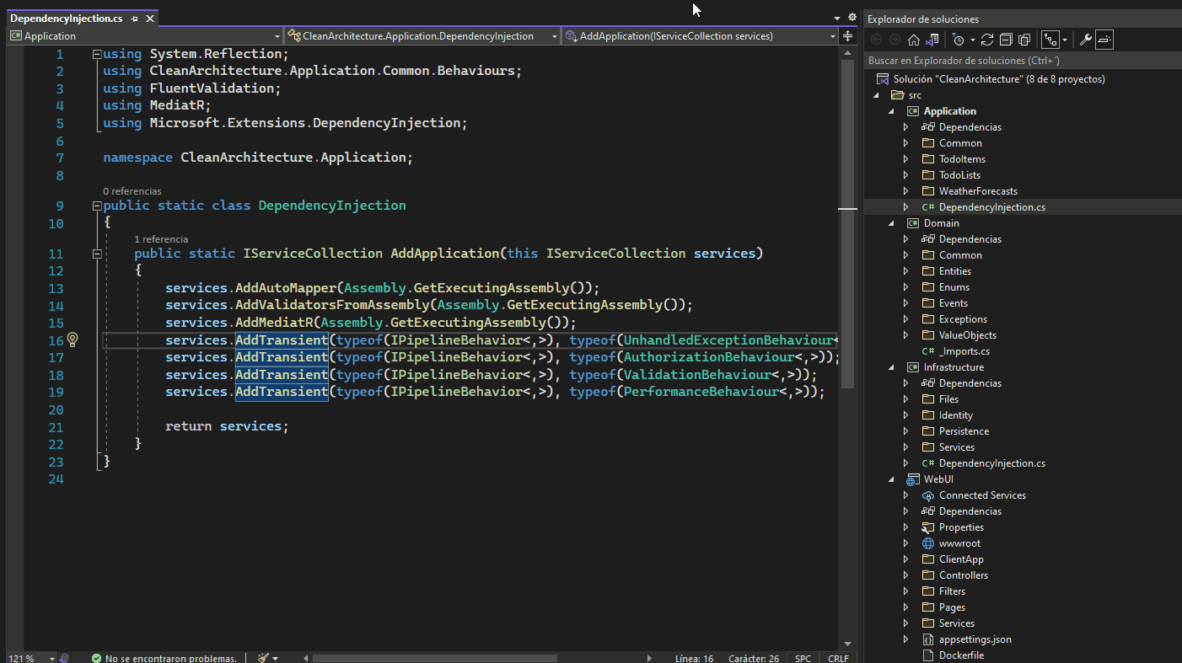The image size is (1182, 663).
Task: Refresh the Solution Explorer
Action: point(988,39)
